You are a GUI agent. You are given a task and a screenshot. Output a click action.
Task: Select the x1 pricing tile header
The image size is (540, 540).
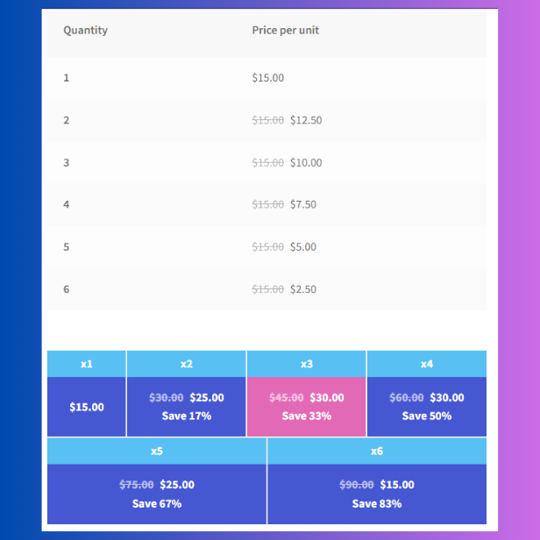click(87, 364)
